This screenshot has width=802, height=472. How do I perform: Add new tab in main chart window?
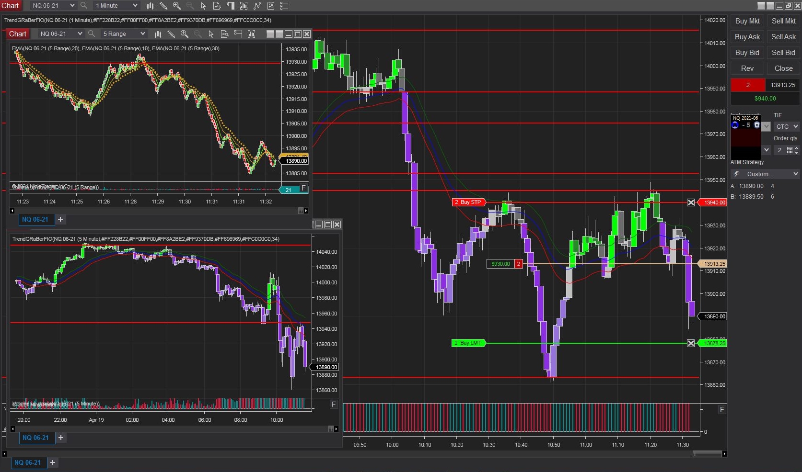(53, 462)
